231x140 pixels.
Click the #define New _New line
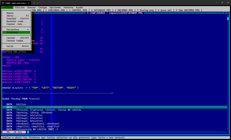18,63
